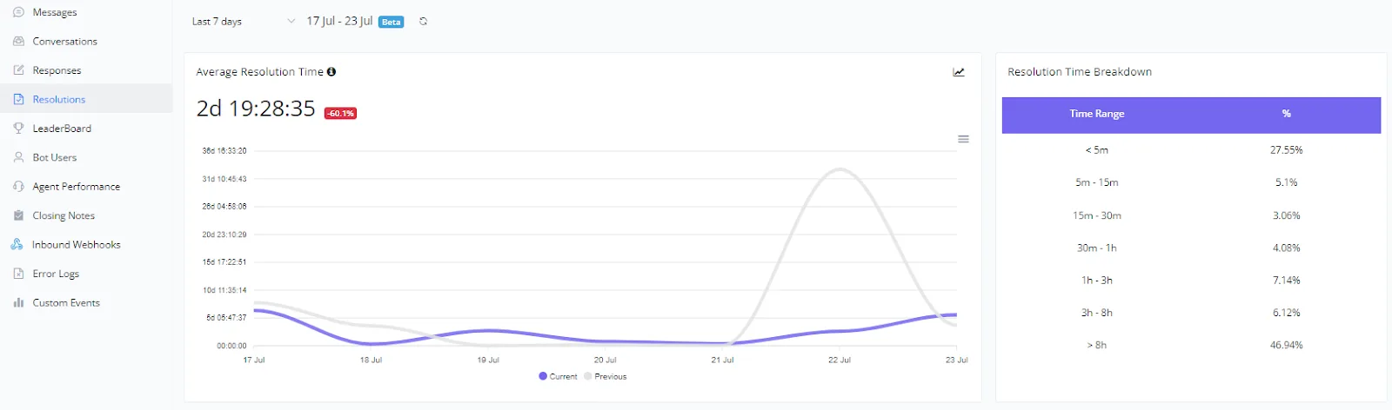Toggle the Previous series in chart legend
Screen dimensions: 1392x410
point(606,376)
